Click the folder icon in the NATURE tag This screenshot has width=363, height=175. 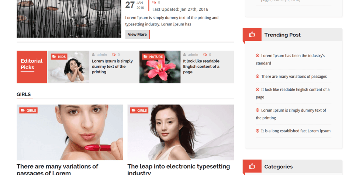click(x=145, y=57)
